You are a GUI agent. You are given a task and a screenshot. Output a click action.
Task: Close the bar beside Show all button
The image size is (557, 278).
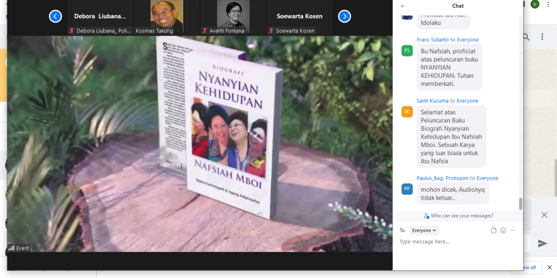click(550, 267)
